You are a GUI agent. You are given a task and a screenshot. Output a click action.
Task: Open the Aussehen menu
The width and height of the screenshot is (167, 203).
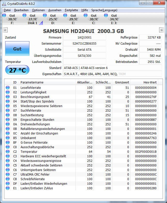55,10
